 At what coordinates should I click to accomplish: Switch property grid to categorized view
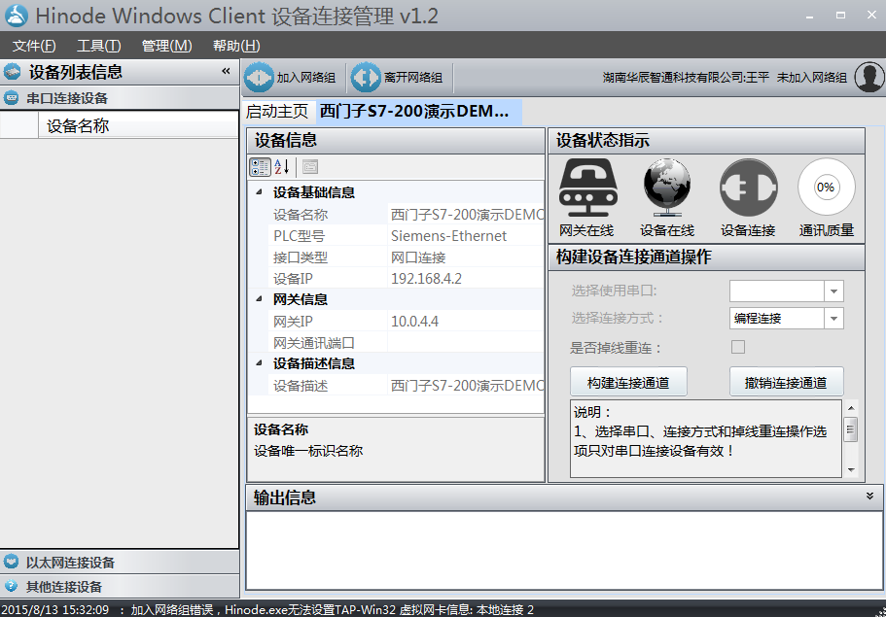click(260, 167)
